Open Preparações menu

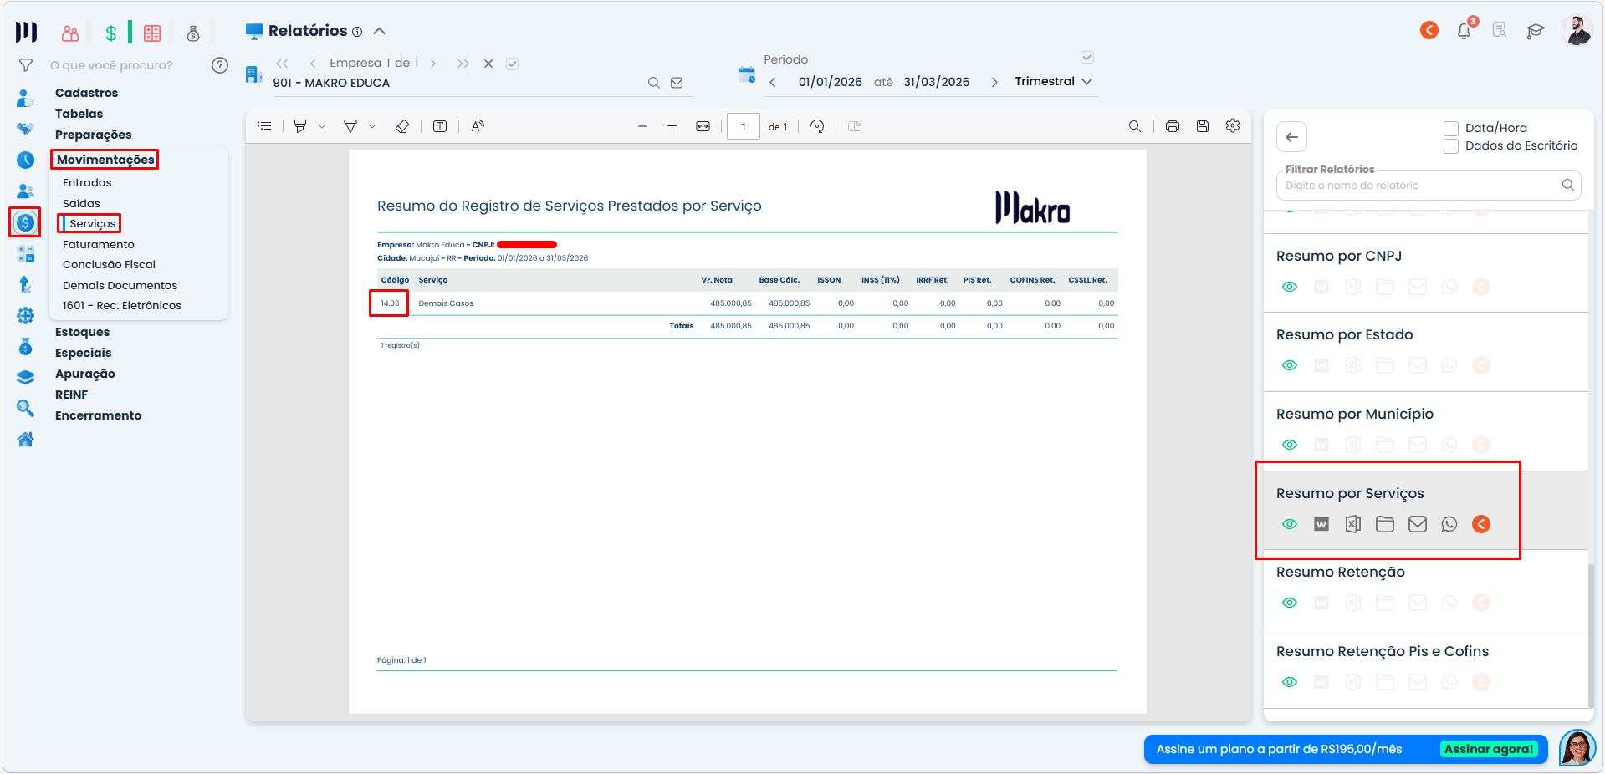pos(93,135)
